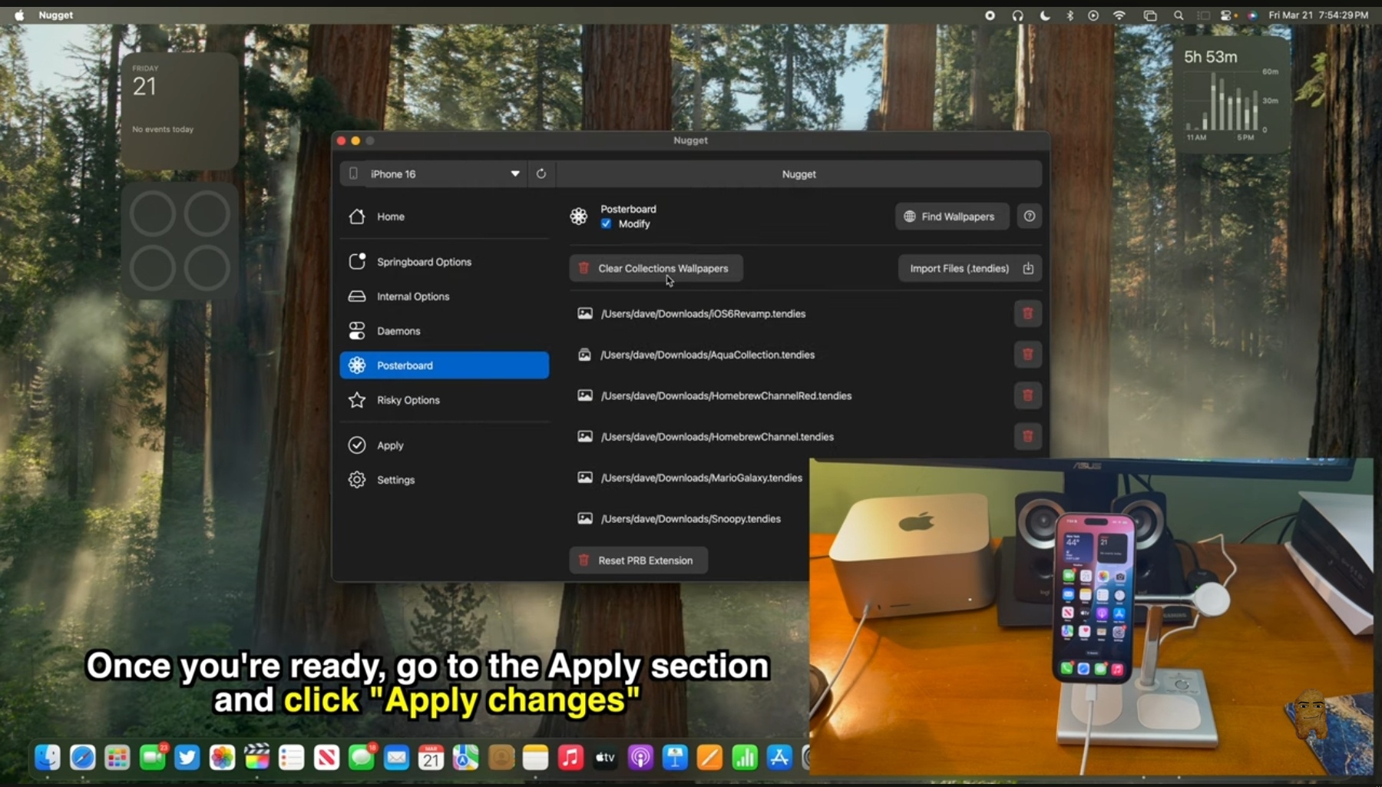Open the Home section in Nugget sidebar

444,217
